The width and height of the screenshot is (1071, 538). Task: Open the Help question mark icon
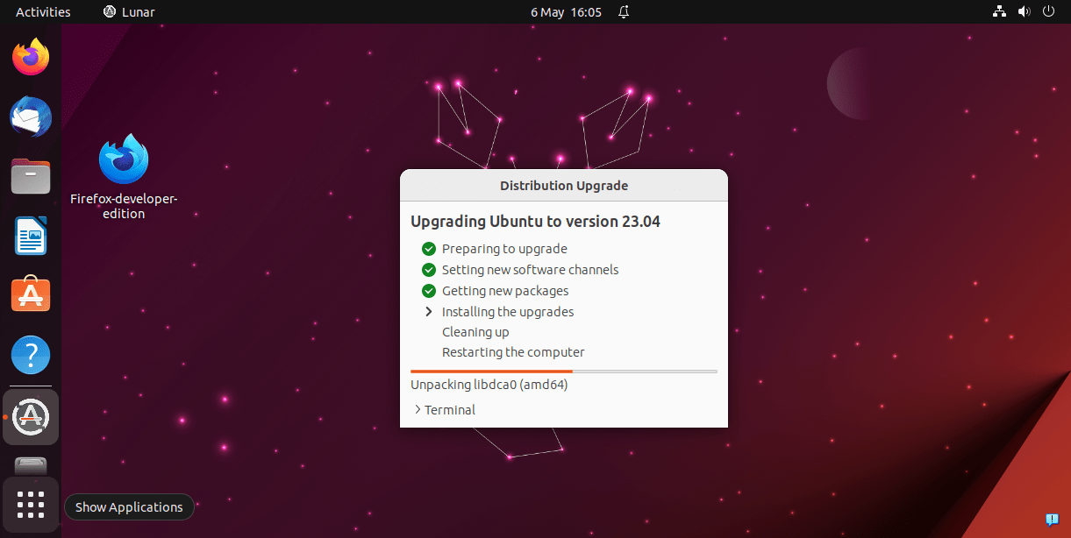31,355
